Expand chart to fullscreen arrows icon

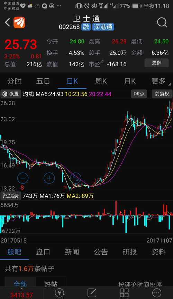(x=76, y=178)
